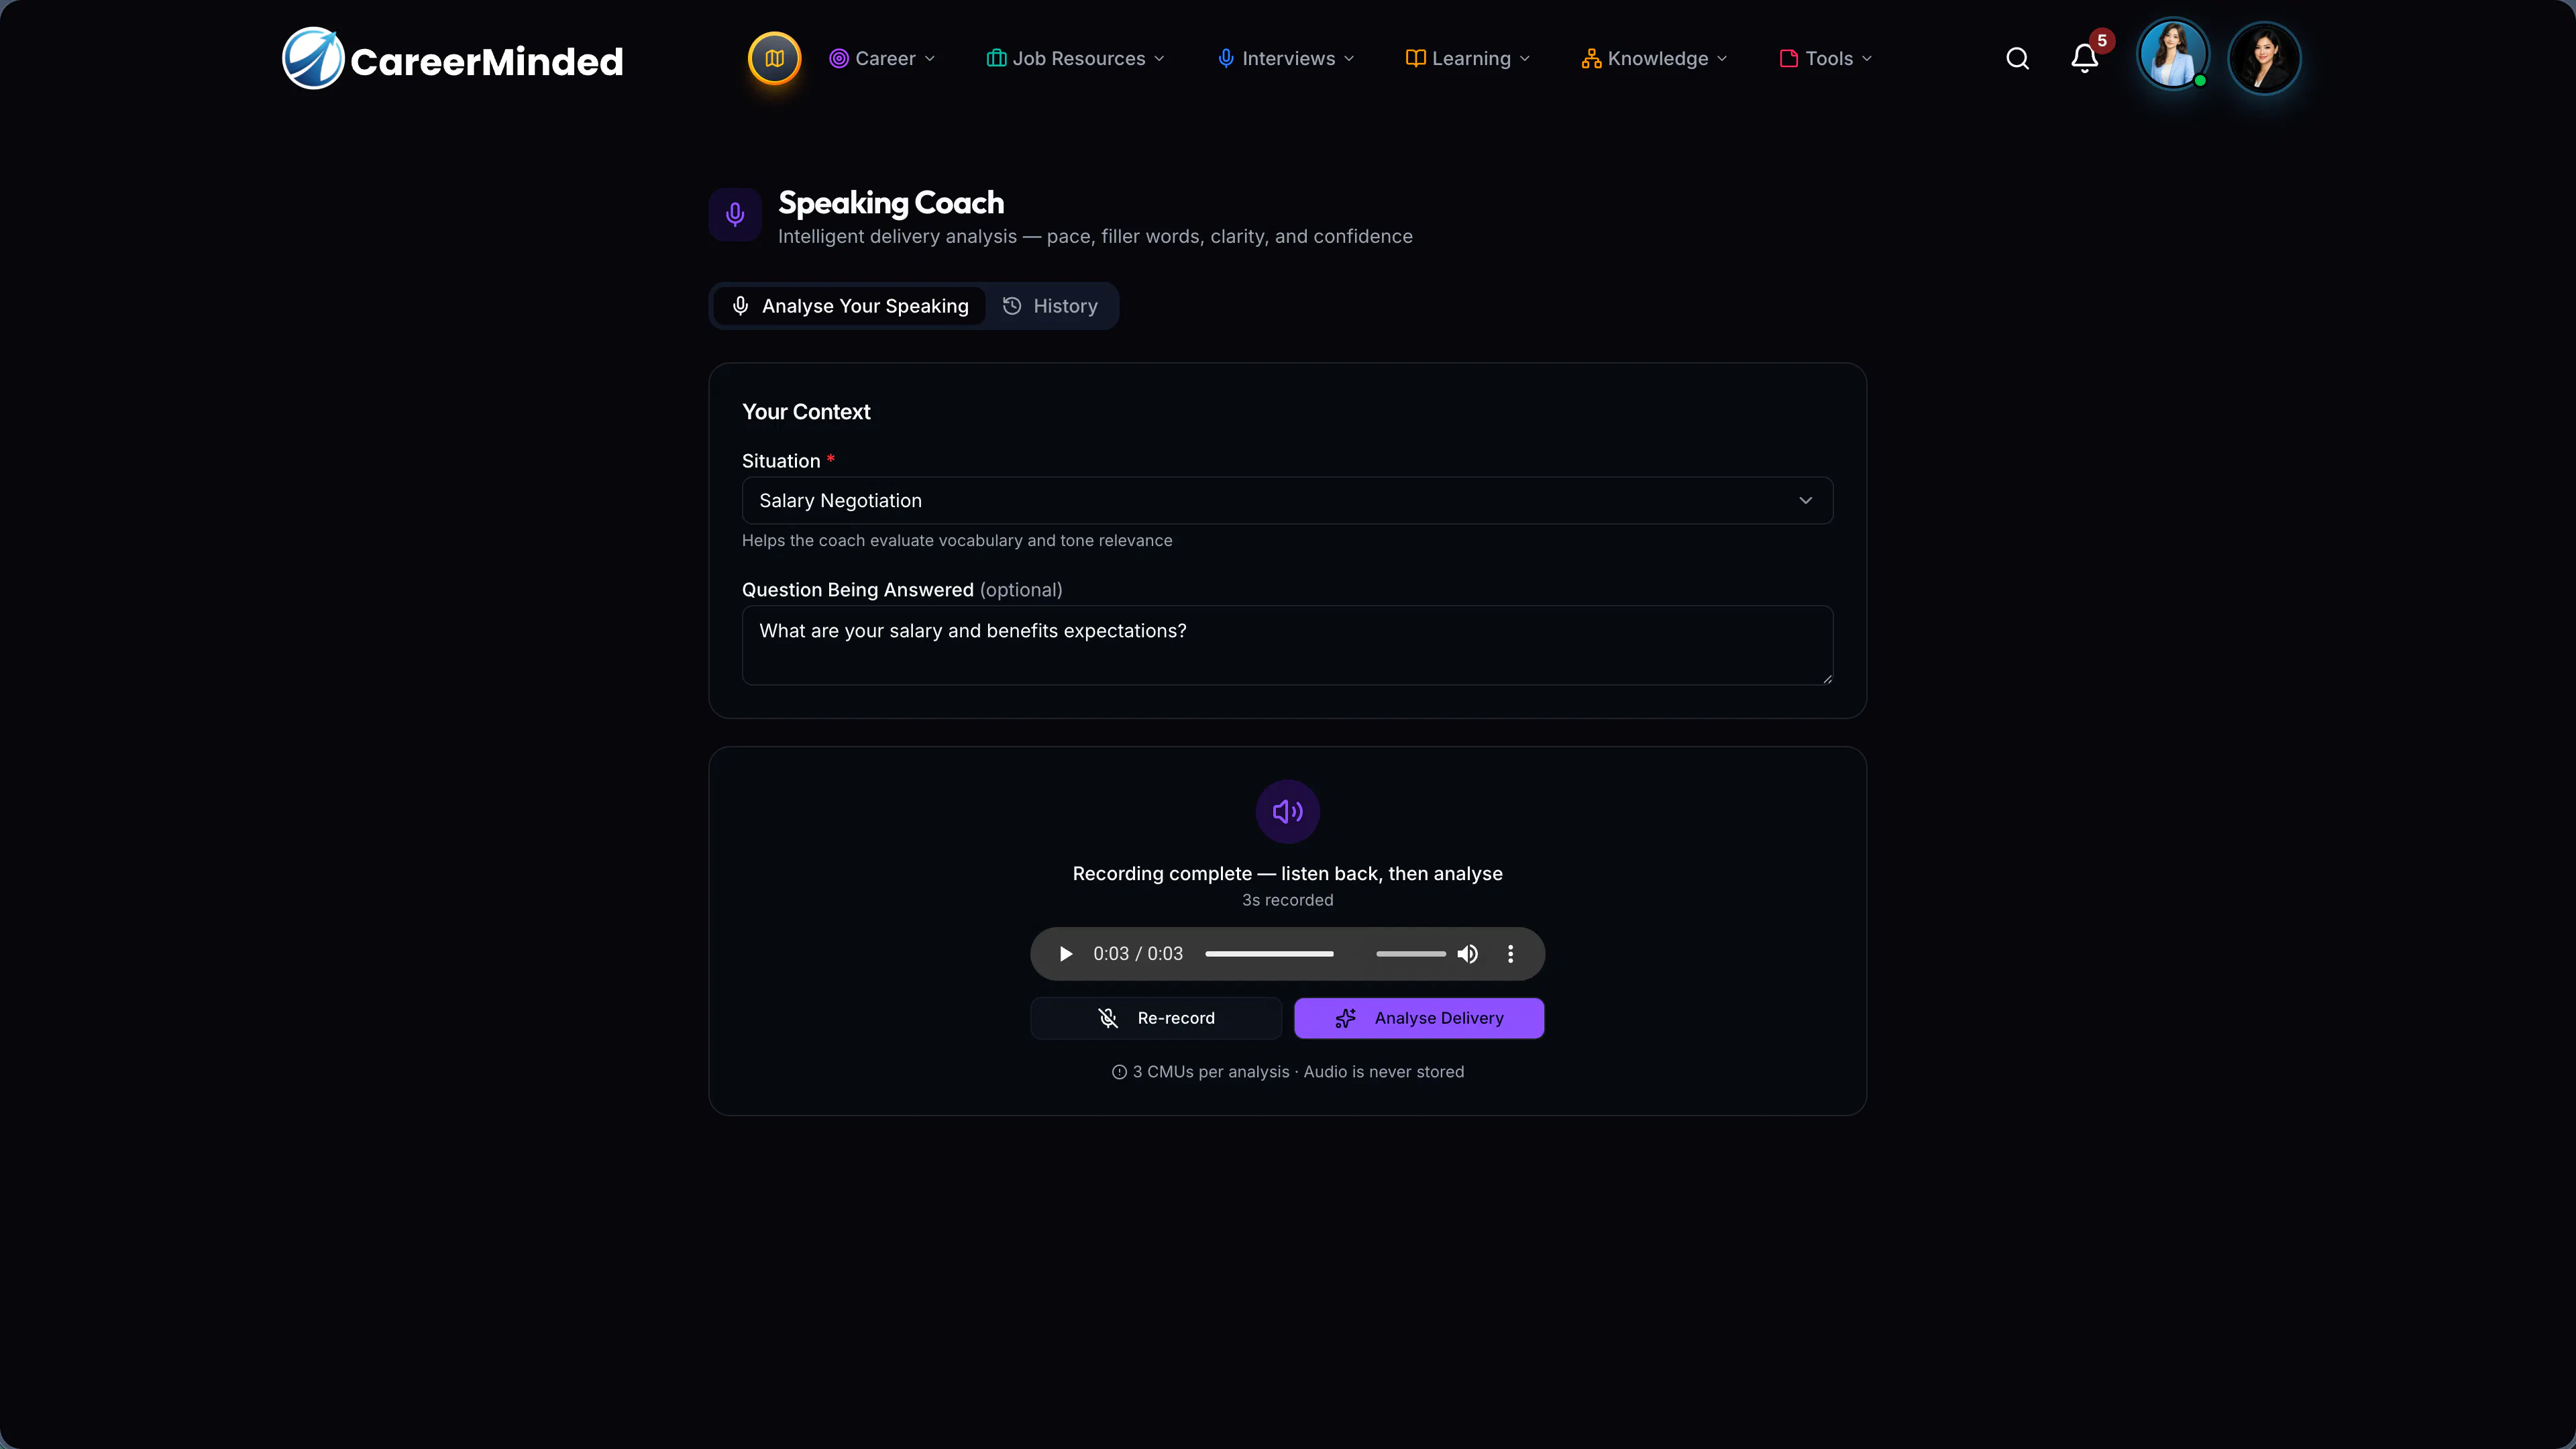
Task: Open the audio player three-dot menu
Action: click(1510, 954)
